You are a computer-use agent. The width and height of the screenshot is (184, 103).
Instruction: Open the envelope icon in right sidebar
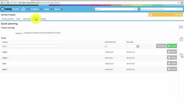pyautogui.click(x=181, y=27)
